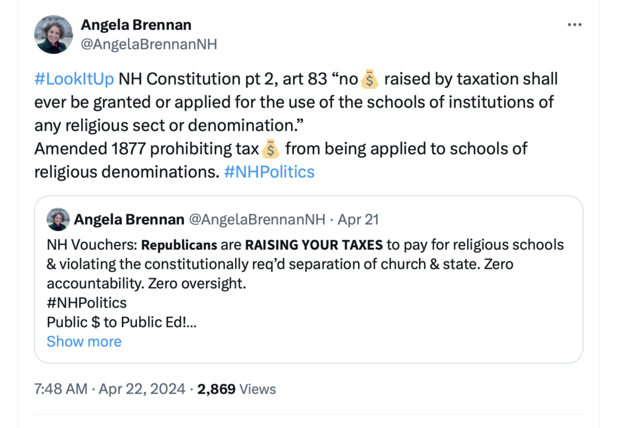Open the #LookItUp hashtag
The image size is (620, 428).
(74, 79)
